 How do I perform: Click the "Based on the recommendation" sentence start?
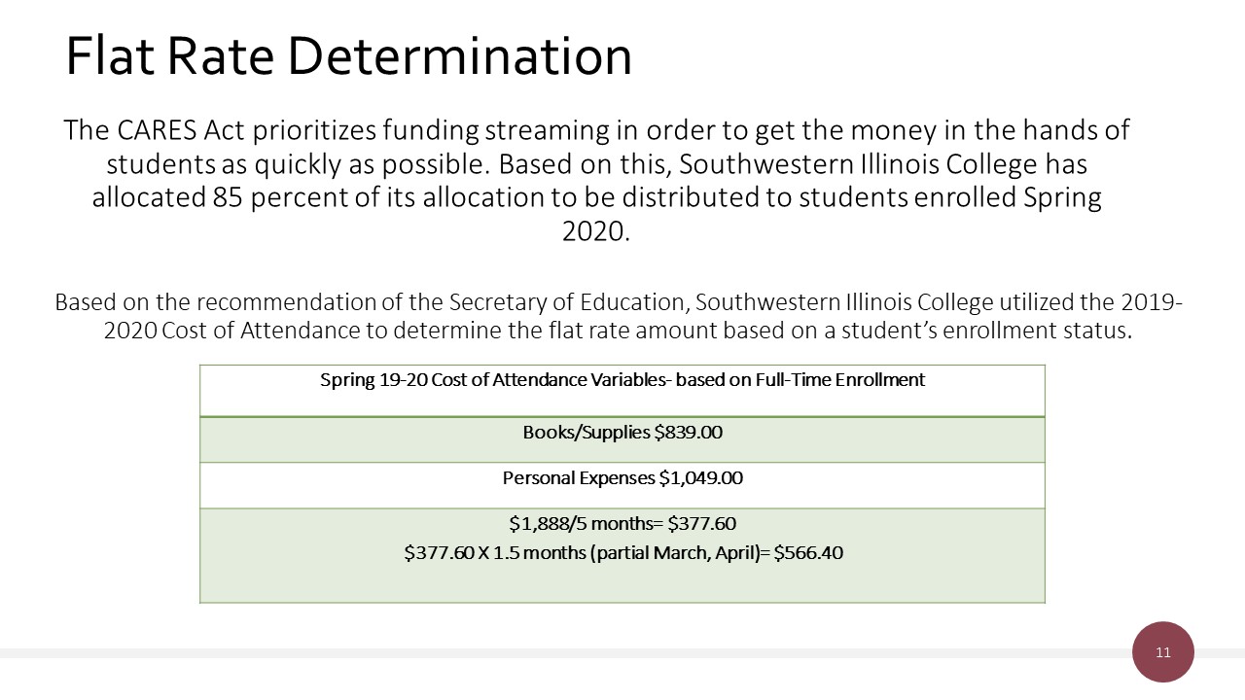(192, 301)
